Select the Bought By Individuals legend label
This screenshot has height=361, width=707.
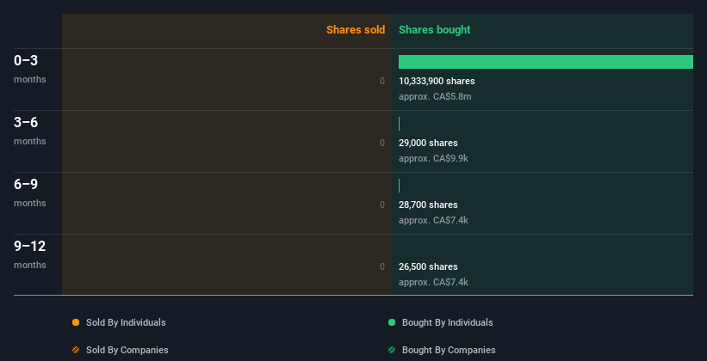(x=447, y=322)
